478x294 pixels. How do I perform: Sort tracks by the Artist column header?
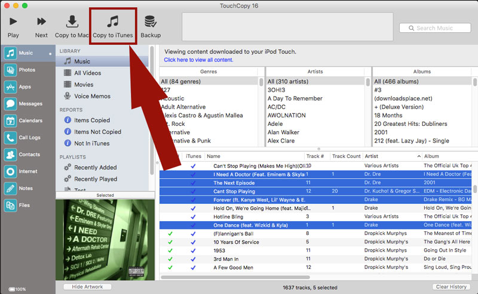[x=393, y=156]
